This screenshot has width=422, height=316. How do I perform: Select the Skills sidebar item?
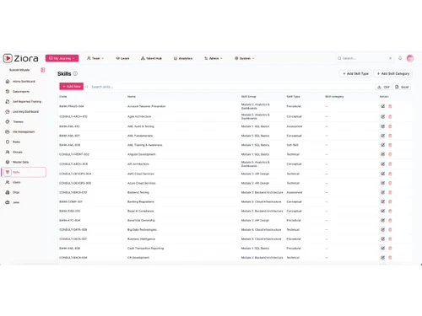(24, 172)
